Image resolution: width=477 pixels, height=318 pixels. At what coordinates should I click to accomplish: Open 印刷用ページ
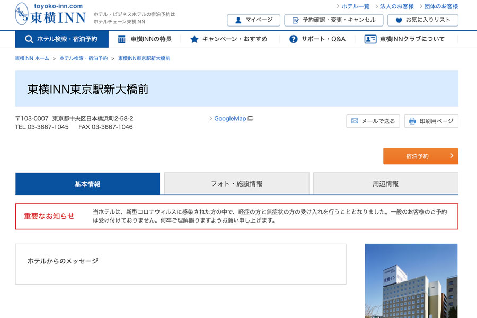pyautogui.click(x=431, y=121)
